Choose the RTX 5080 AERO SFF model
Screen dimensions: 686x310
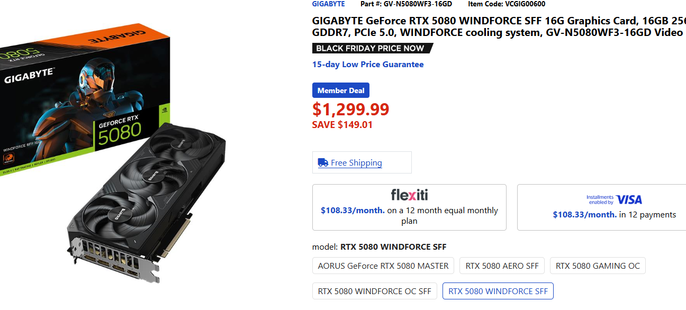pos(502,266)
